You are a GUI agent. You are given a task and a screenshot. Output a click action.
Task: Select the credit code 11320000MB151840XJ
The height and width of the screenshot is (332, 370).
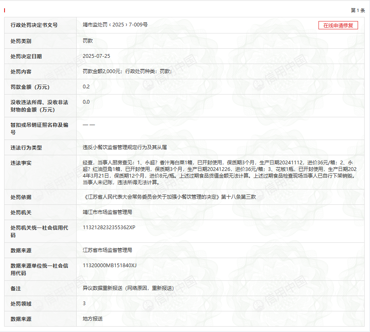110,266
